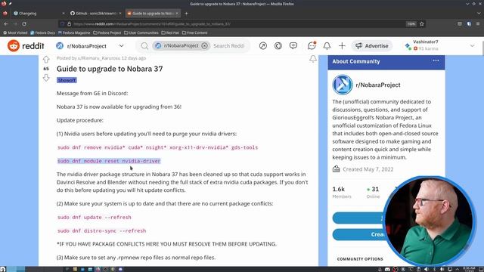Go forward in Firefox history

click(15, 23)
